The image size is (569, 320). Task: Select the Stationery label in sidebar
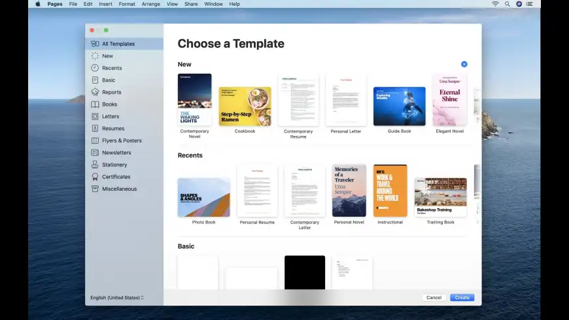click(x=114, y=165)
